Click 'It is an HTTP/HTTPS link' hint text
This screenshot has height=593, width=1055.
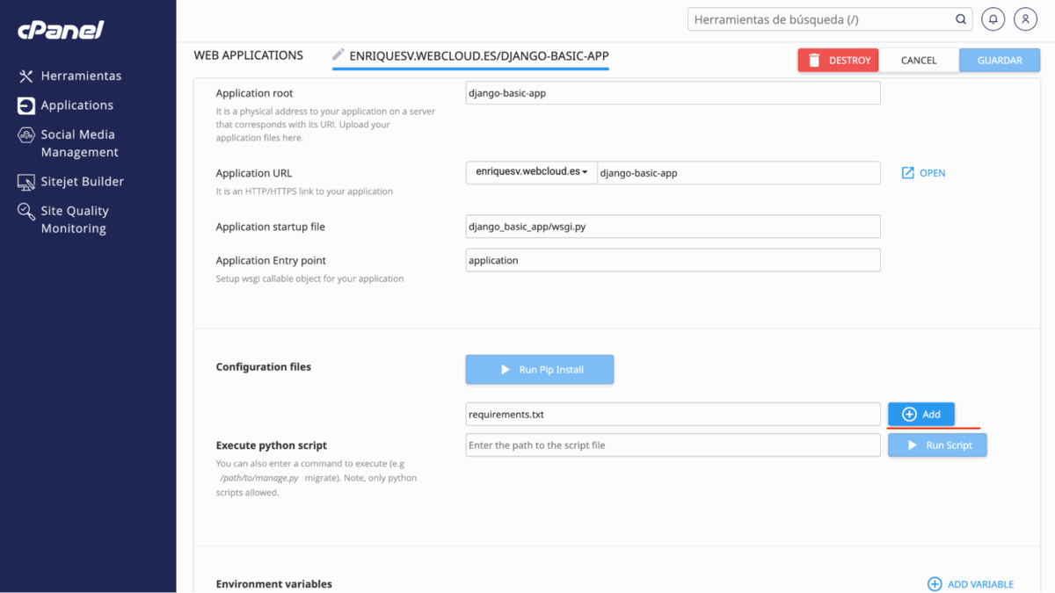point(304,191)
